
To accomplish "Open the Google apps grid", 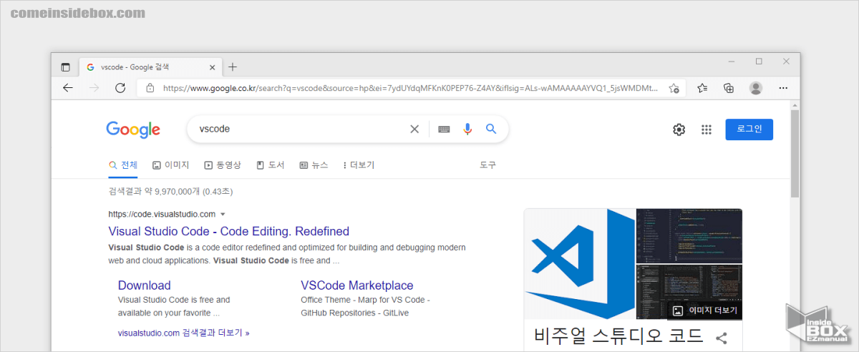I will point(707,129).
